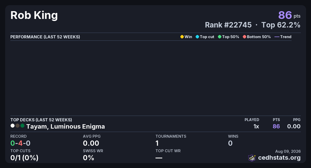Click the 0-4-0 record value
Viewport: 311px width, 168px height.
tap(20, 143)
